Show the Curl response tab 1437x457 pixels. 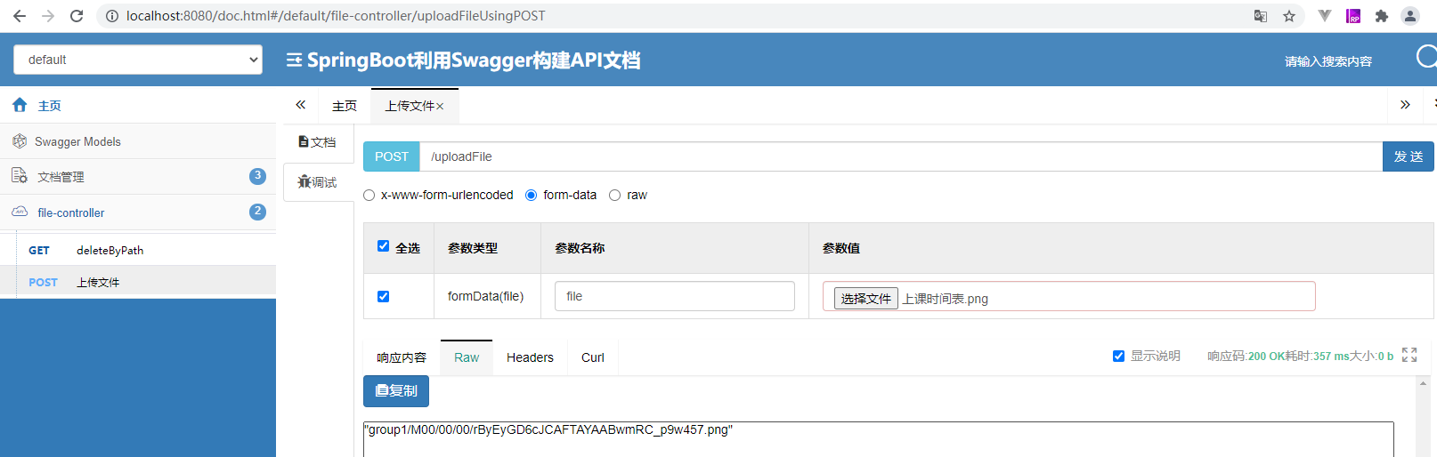593,357
